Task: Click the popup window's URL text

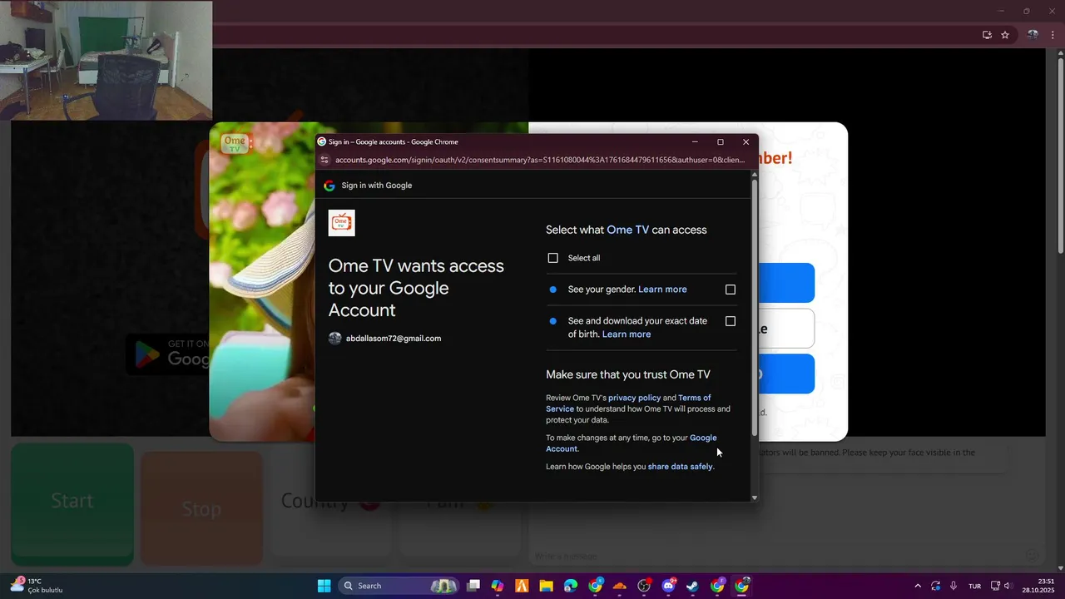Action: 540,160
